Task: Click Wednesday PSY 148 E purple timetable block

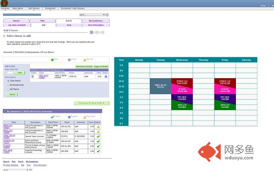Action: click(x=182, y=98)
